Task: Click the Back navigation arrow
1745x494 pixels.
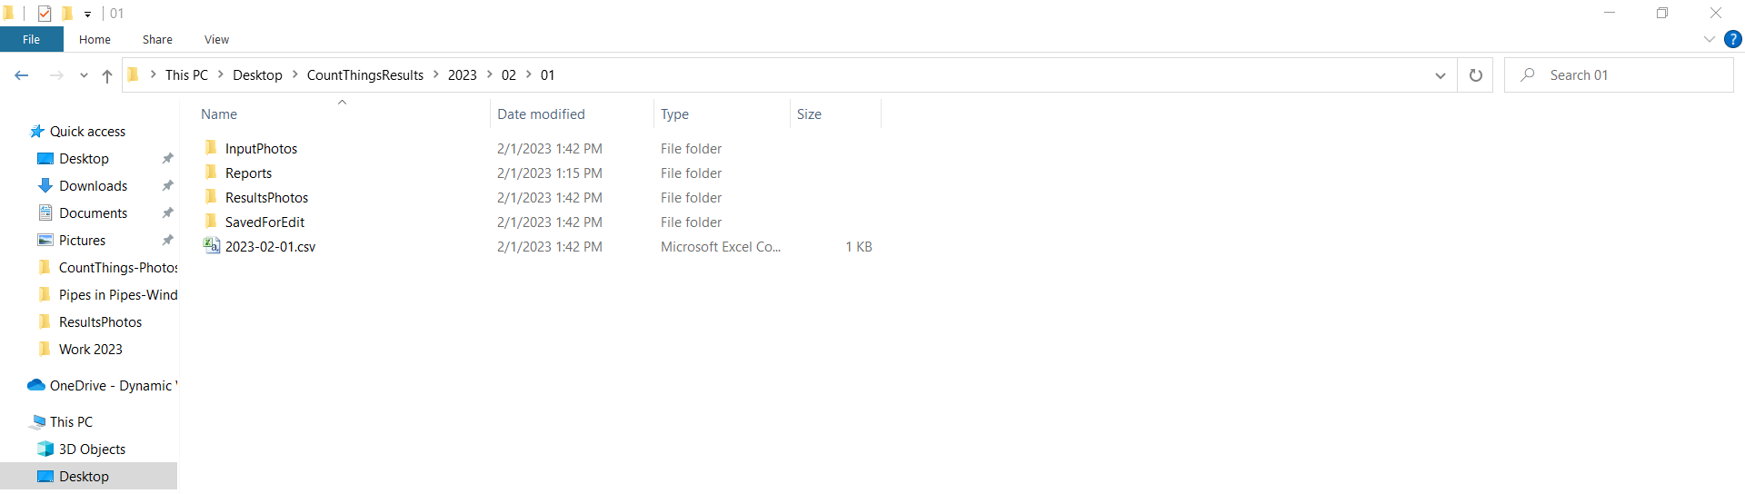Action: pyautogui.click(x=22, y=75)
